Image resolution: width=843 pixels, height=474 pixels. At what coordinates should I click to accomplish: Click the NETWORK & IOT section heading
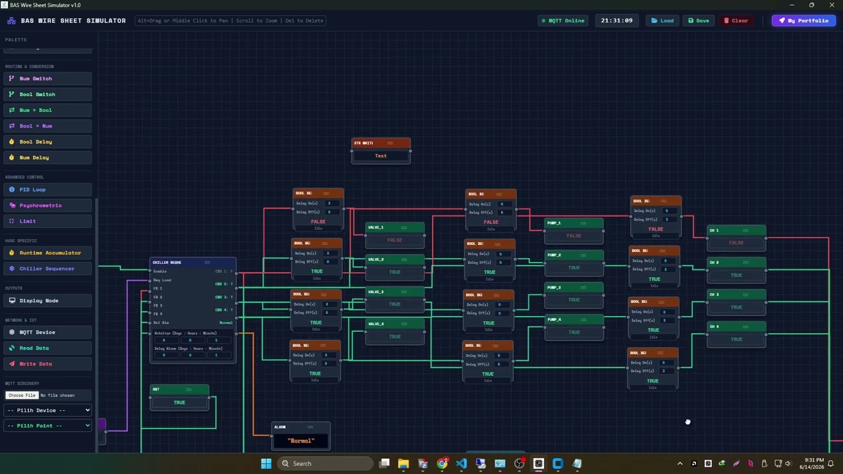pos(22,320)
